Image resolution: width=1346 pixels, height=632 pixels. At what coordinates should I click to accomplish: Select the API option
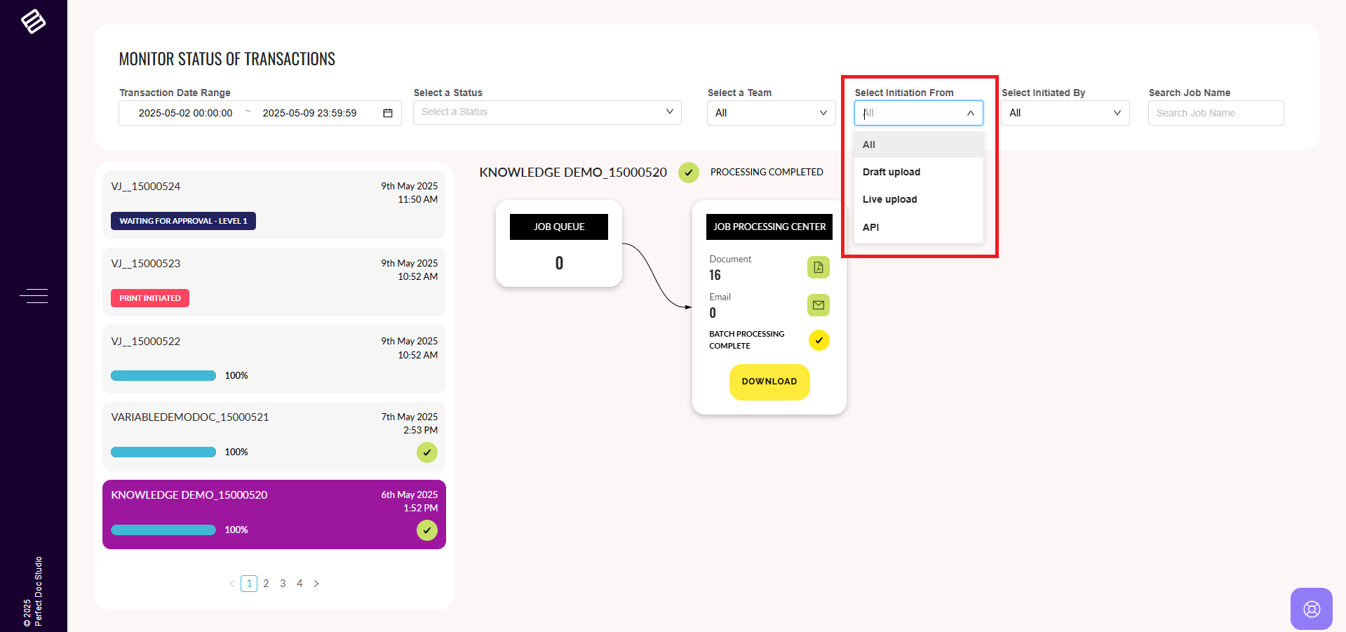pyautogui.click(x=871, y=227)
